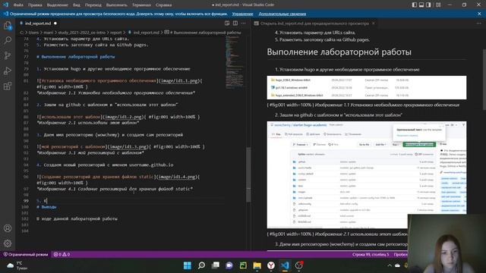This screenshot has width=486, height=273.
Task: Open preview pane more actions ellipsis
Action: pyautogui.click(x=479, y=24)
